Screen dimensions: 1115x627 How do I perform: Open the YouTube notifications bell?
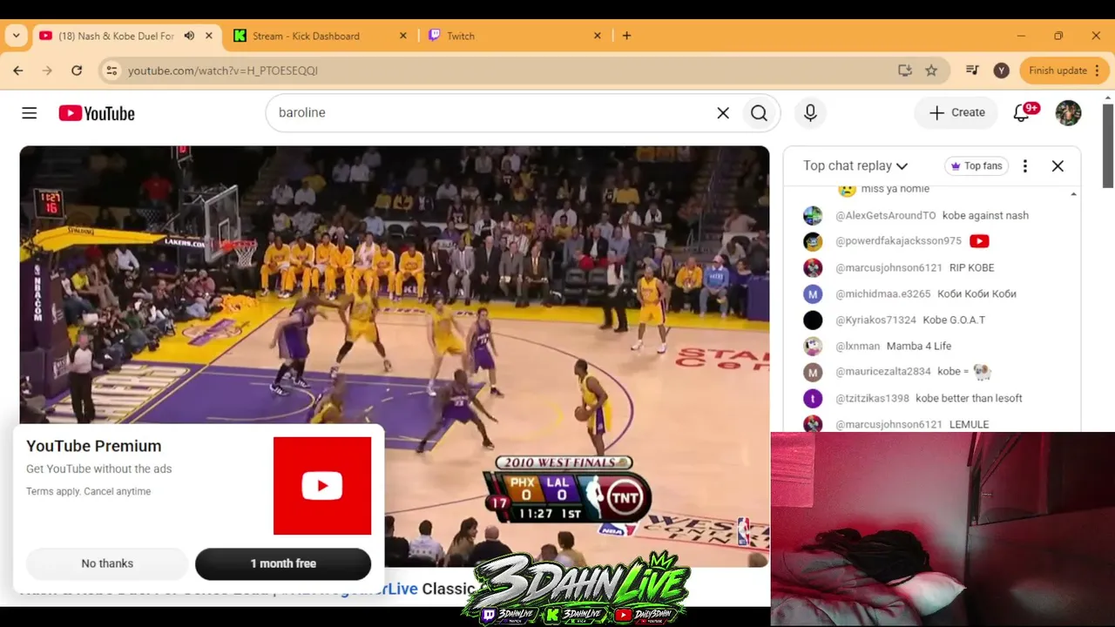[1022, 112]
